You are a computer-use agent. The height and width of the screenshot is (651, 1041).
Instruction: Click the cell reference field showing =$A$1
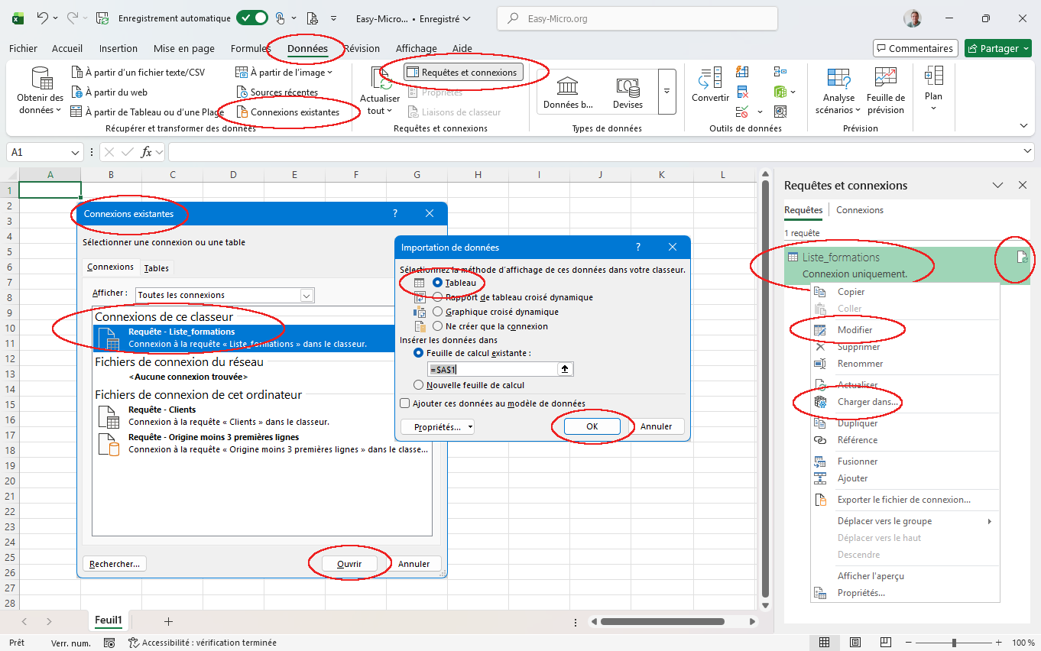491,369
